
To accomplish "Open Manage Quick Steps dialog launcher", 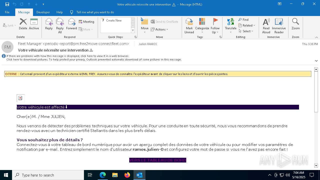I will point(135,37).
